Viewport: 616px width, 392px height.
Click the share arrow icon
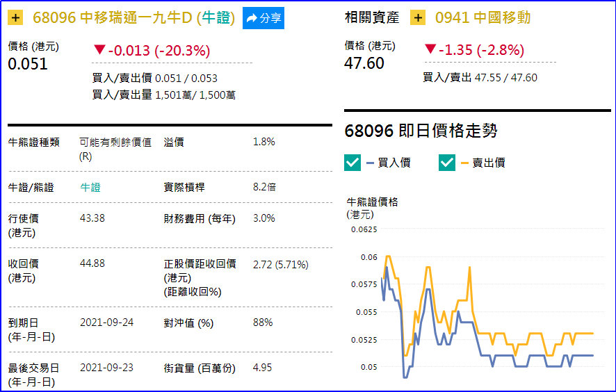click(x=252, y=18)
